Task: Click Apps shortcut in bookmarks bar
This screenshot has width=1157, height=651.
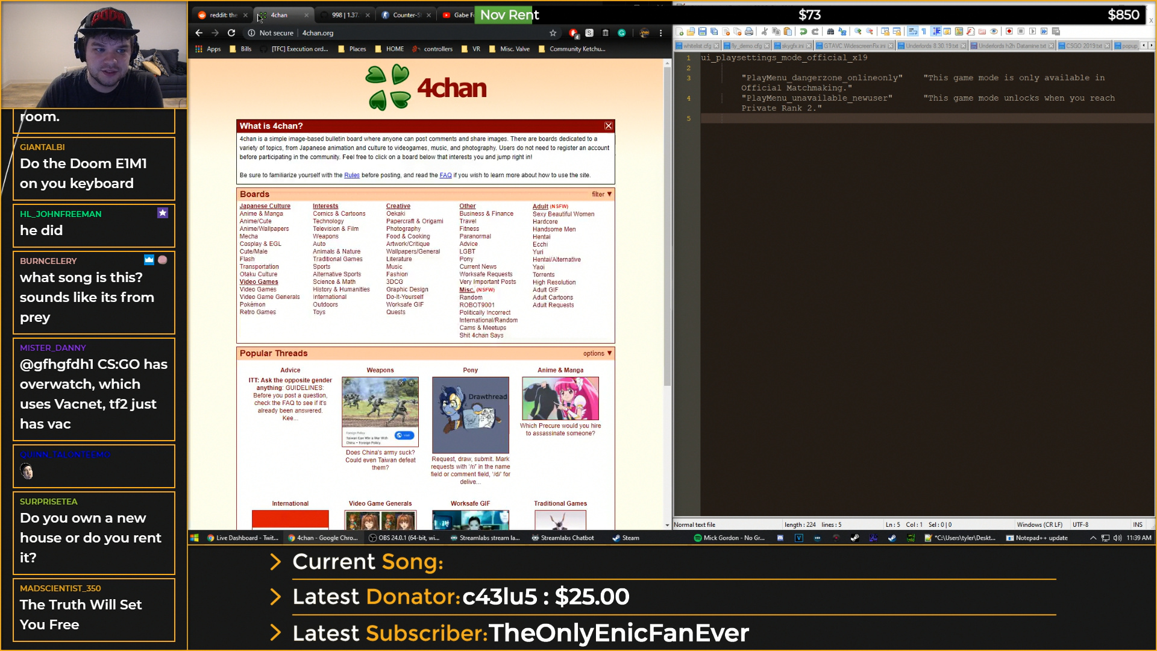Action: 208,49
